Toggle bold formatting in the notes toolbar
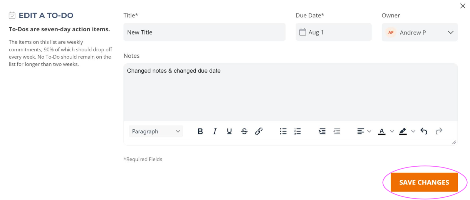Image resolution: width=470 pixels, height=200 pixels. 200,131
